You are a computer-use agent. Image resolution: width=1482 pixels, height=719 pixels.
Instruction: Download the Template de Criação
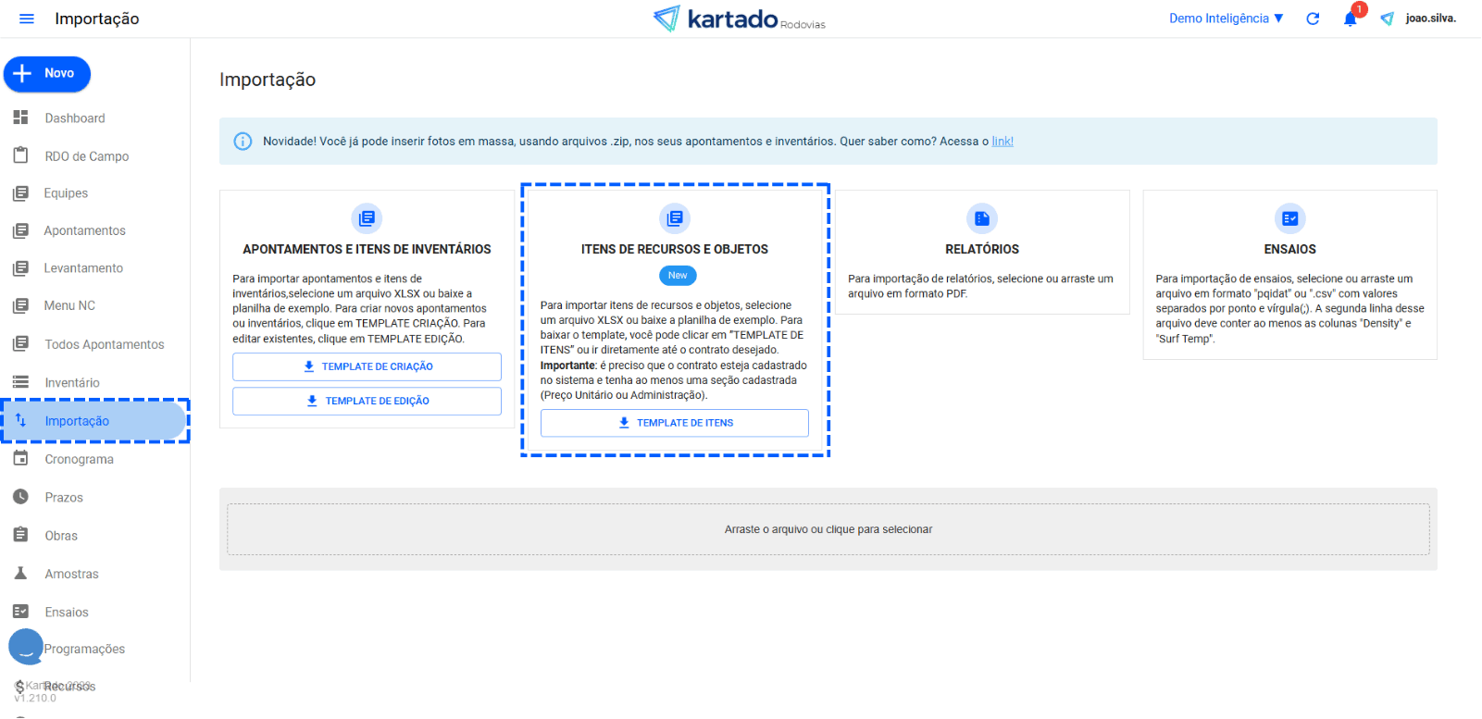[x=367, y=366]
